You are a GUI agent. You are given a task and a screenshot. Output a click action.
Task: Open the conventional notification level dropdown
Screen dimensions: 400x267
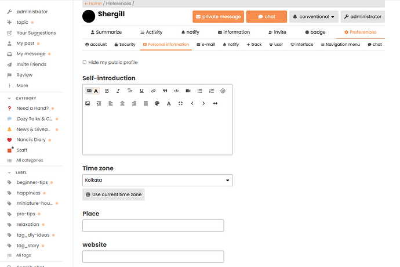tap(313, 17)
